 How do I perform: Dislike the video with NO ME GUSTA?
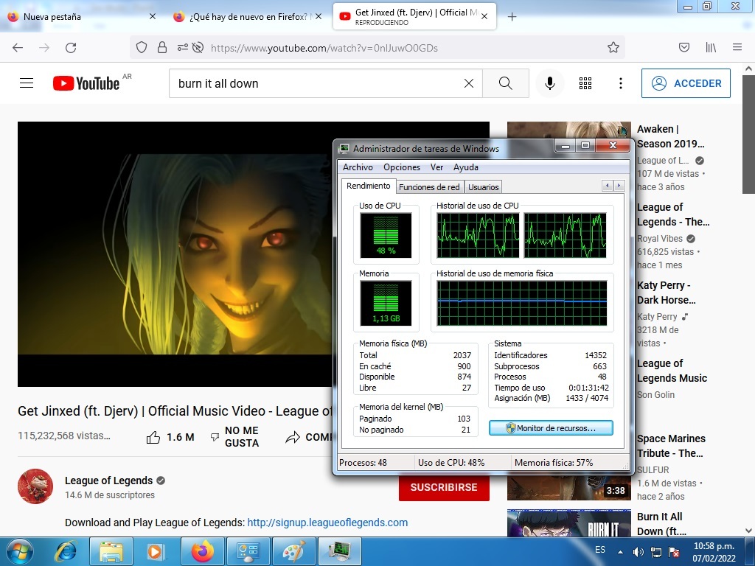pyautogui.click(x=235, y=436)
